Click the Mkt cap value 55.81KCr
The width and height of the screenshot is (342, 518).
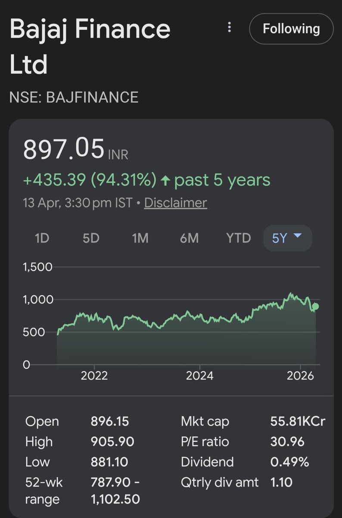pos(298,421)
